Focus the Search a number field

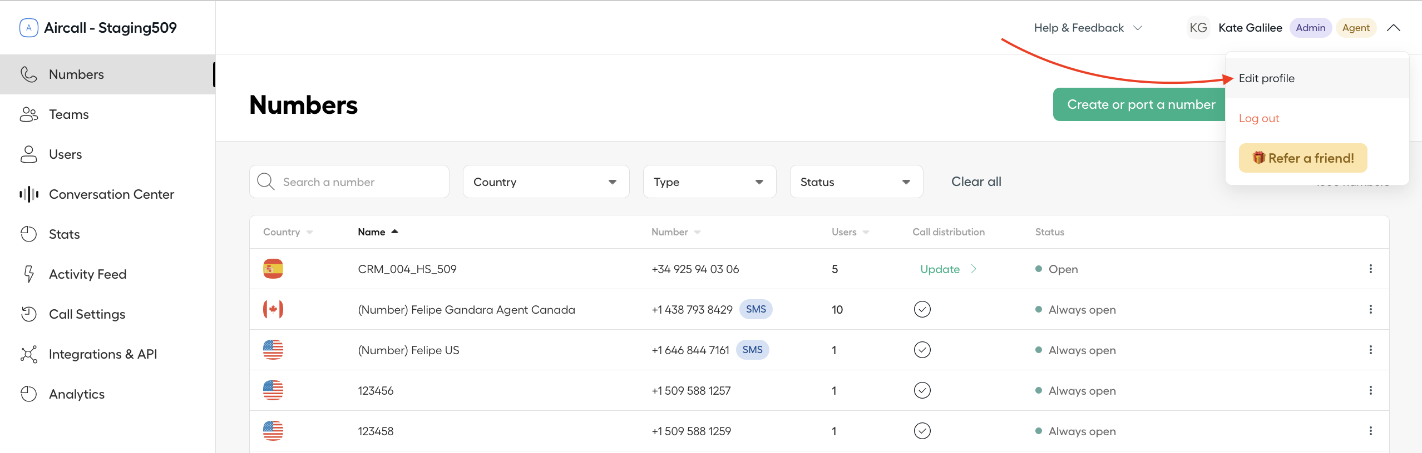[349, 182]
